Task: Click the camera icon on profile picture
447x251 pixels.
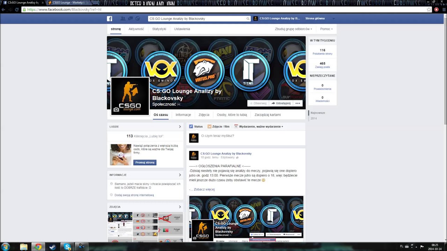Action: pos(116,109)
